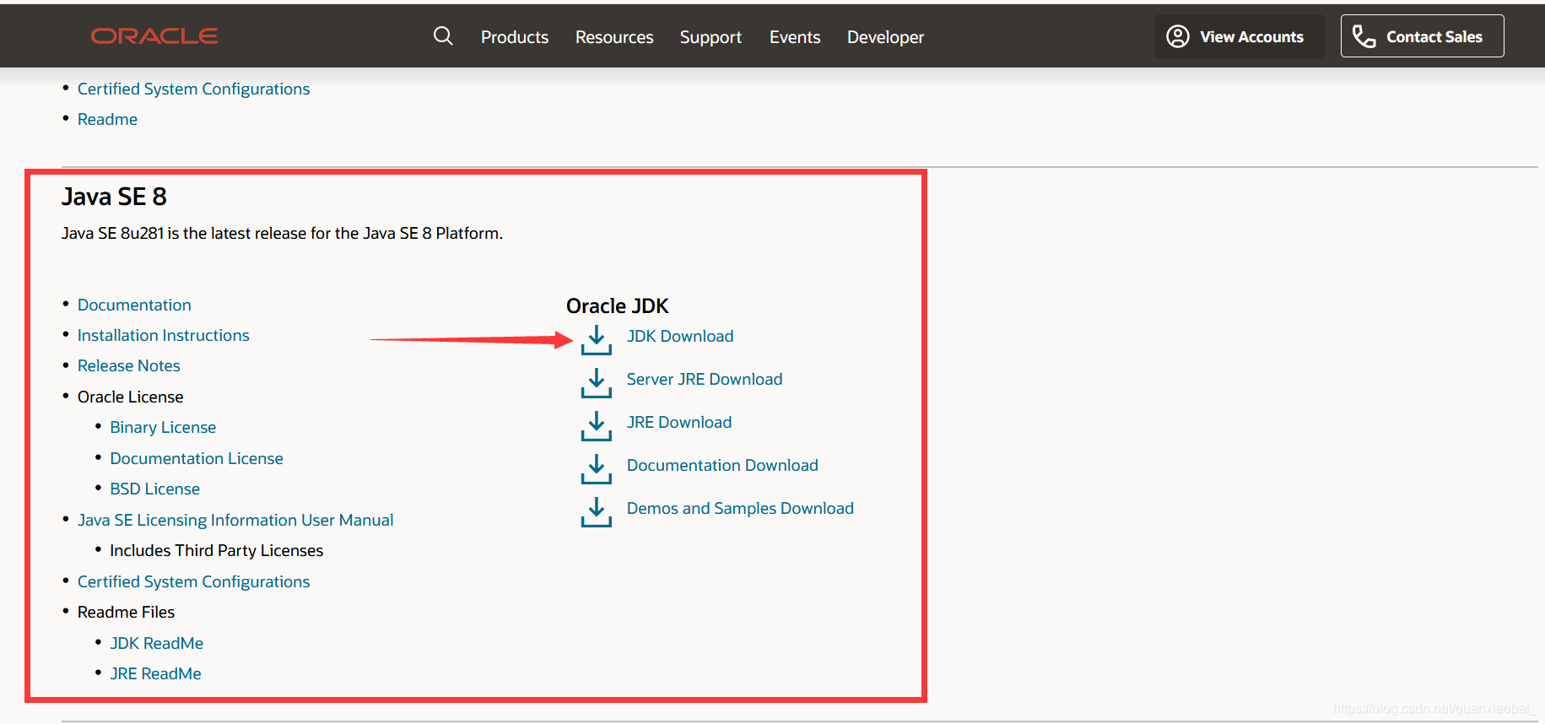
Task: Open the JDK Download link
Action: click(x=680, y=336)
